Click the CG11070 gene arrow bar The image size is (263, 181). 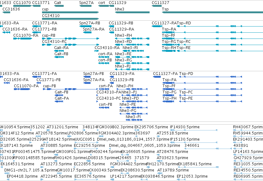(x=23, y=6)
